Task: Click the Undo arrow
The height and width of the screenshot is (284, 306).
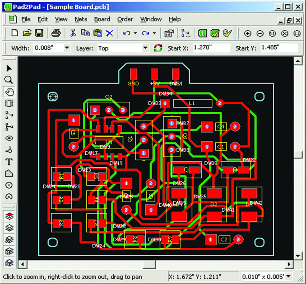Action: pos(127,33)
